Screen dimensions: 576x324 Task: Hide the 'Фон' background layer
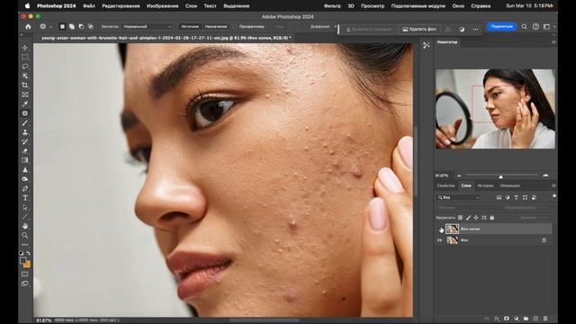tap(440, 240)
